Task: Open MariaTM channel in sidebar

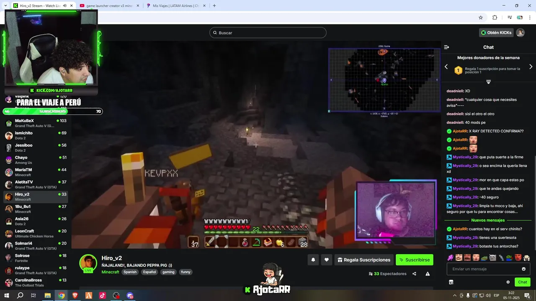Action: (36, 172)
